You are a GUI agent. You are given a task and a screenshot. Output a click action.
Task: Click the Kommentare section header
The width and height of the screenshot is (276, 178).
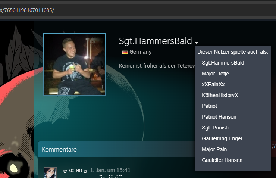click(x=59, y=150)
